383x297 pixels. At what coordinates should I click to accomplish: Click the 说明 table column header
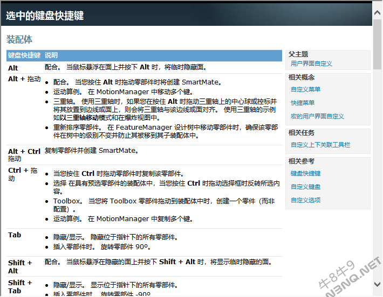click(x=51, y=55)
